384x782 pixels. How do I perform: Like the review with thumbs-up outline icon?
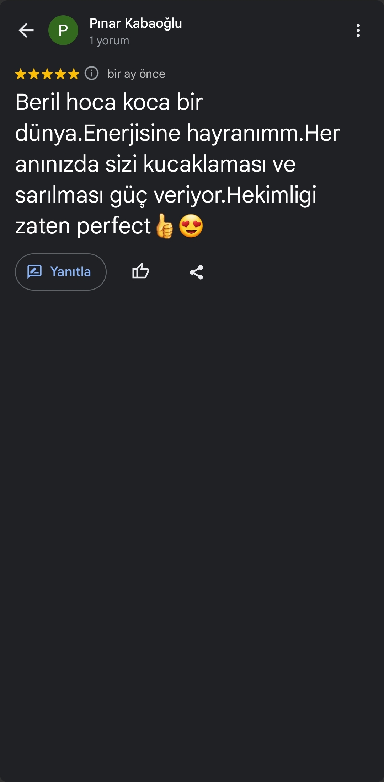[x=140, y=272]
